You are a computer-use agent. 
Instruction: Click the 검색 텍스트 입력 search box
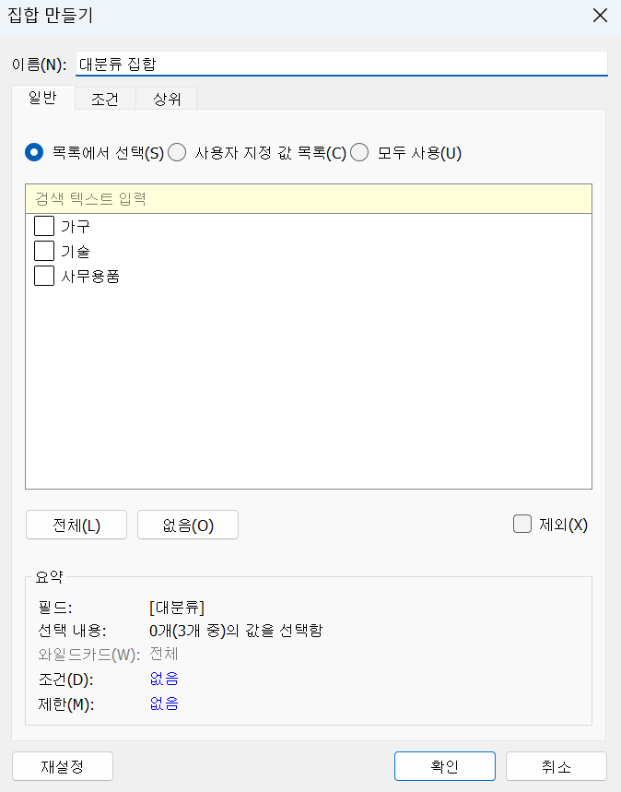point(308,199)
